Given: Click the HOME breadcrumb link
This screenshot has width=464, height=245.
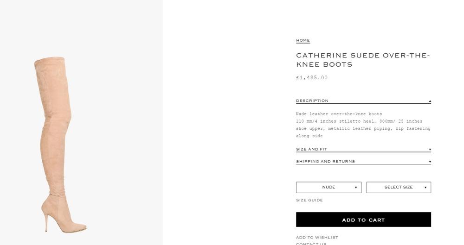Looking at the screenshot, I should coord(303,40).
